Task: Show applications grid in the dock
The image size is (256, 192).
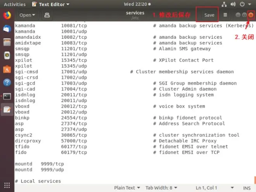Action: point(7,185)
